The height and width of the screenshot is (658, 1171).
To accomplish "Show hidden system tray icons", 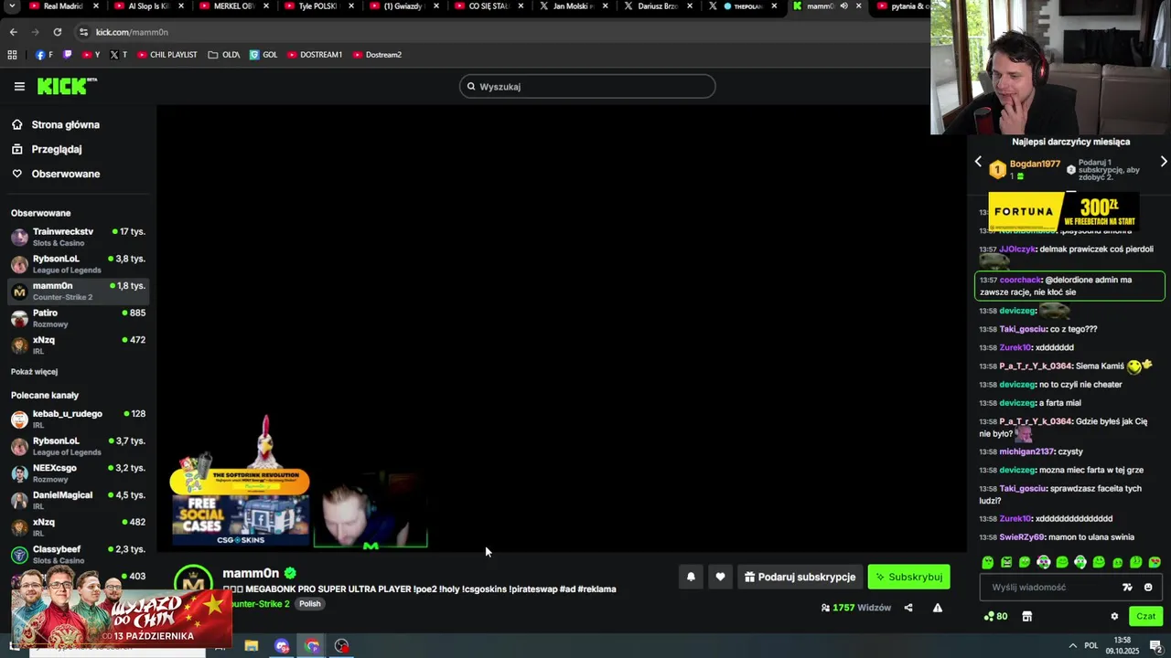I will tap(1072, 646).
